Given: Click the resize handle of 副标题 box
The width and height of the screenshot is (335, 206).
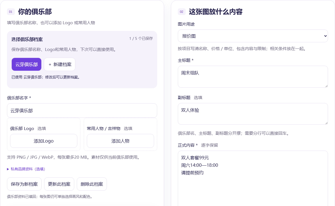Looking at the screenshot, I should coord(326,123).
